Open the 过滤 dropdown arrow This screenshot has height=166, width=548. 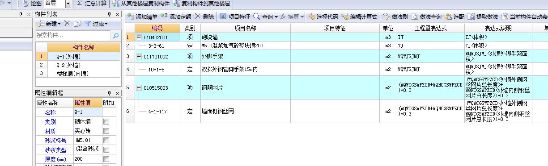pos(106,24)
